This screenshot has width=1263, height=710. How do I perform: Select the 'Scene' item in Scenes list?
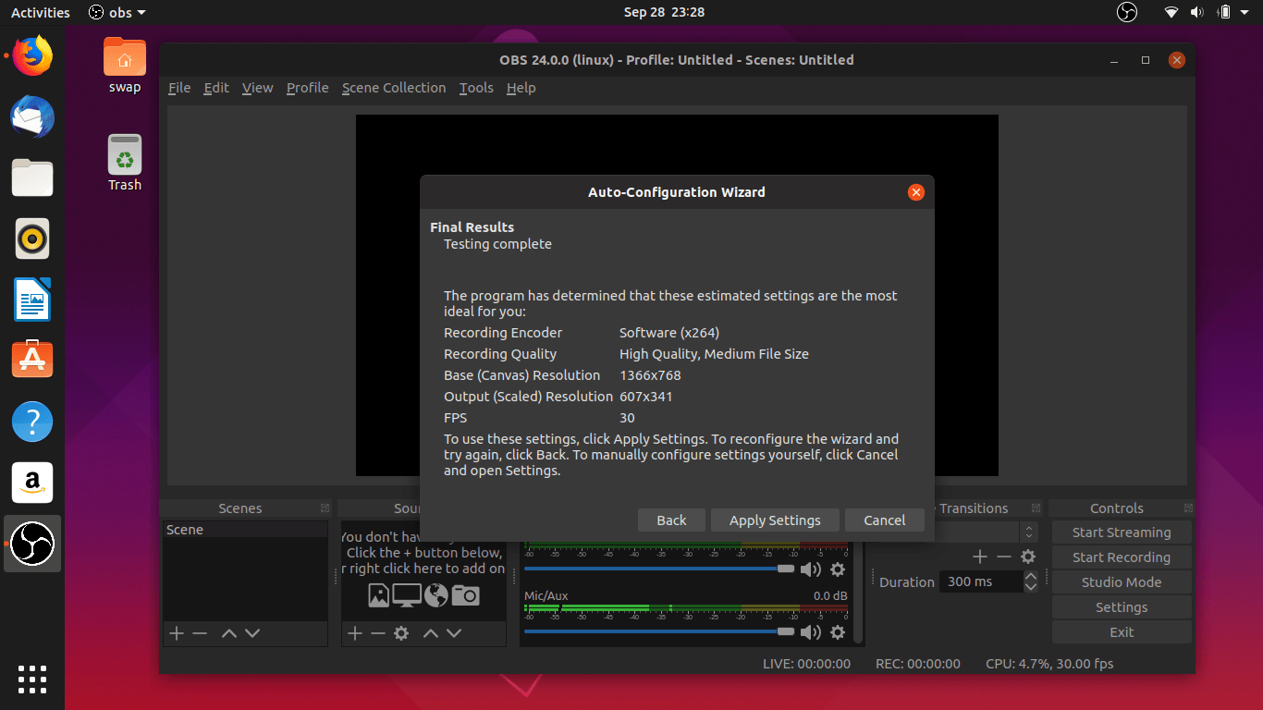pos(245,530)
